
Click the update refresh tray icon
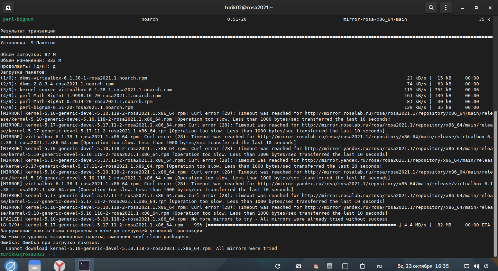(277, 266)
